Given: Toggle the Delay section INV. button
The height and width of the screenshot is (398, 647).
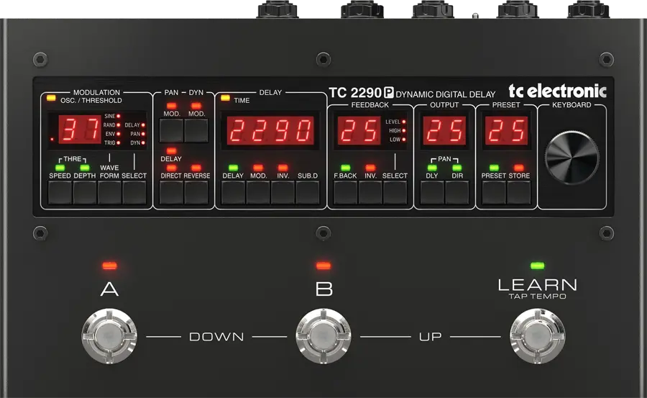Looking at the screenshot, I should tap(283, 193).
